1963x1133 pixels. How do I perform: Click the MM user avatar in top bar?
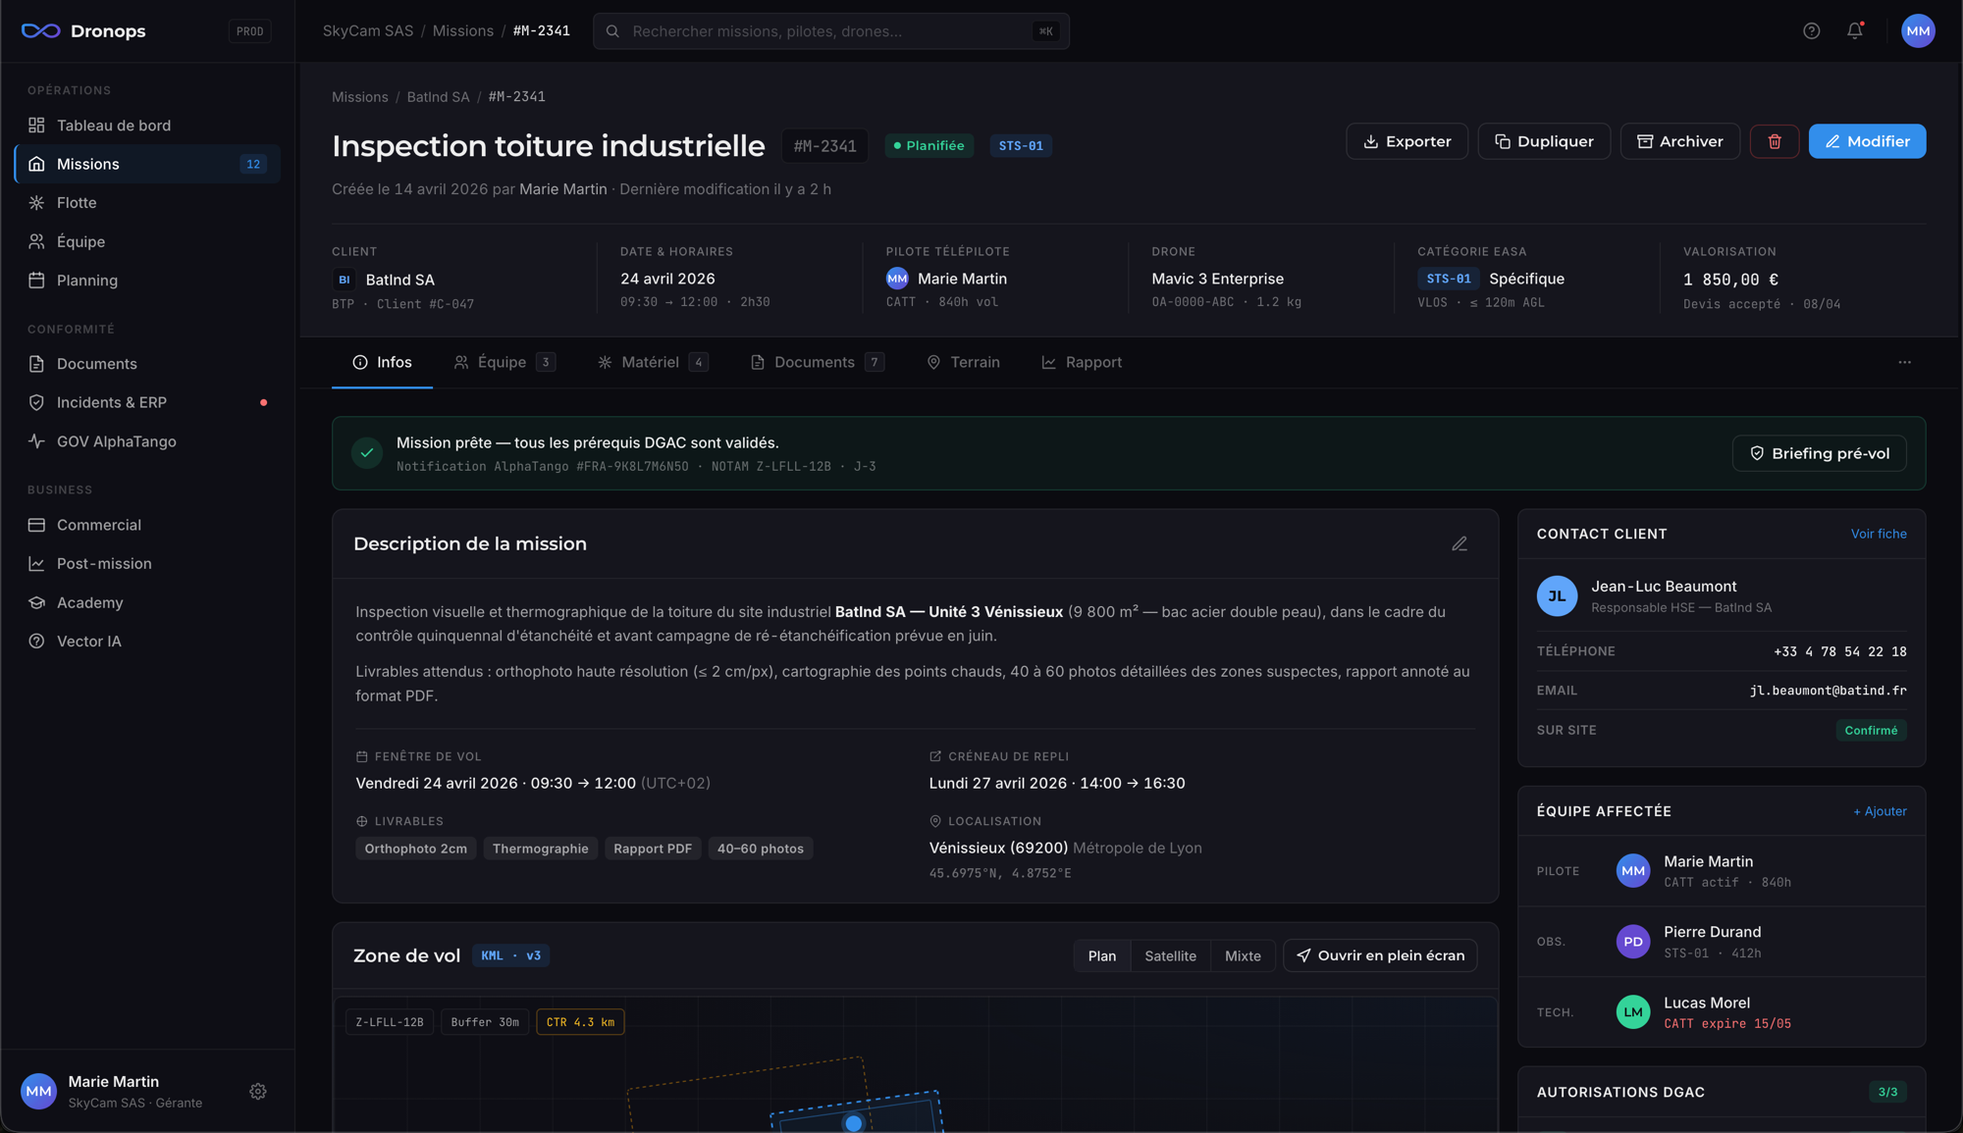click(1918, 31)
